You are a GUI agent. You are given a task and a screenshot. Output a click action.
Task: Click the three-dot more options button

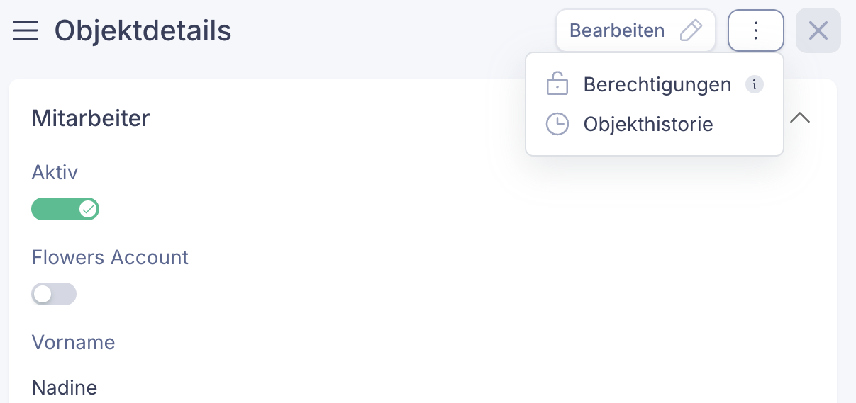pos(755,30)
